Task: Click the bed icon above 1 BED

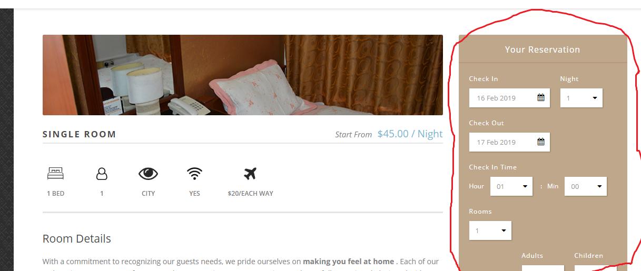Action: tap(55, 173)
